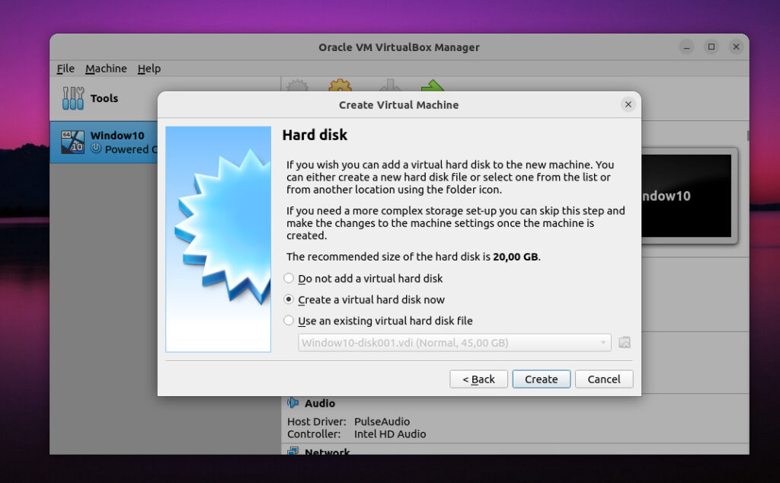Image resolution: width=780 pixels, height=483 pixels.
Task: Click the Back button
Action: point(478,379)
